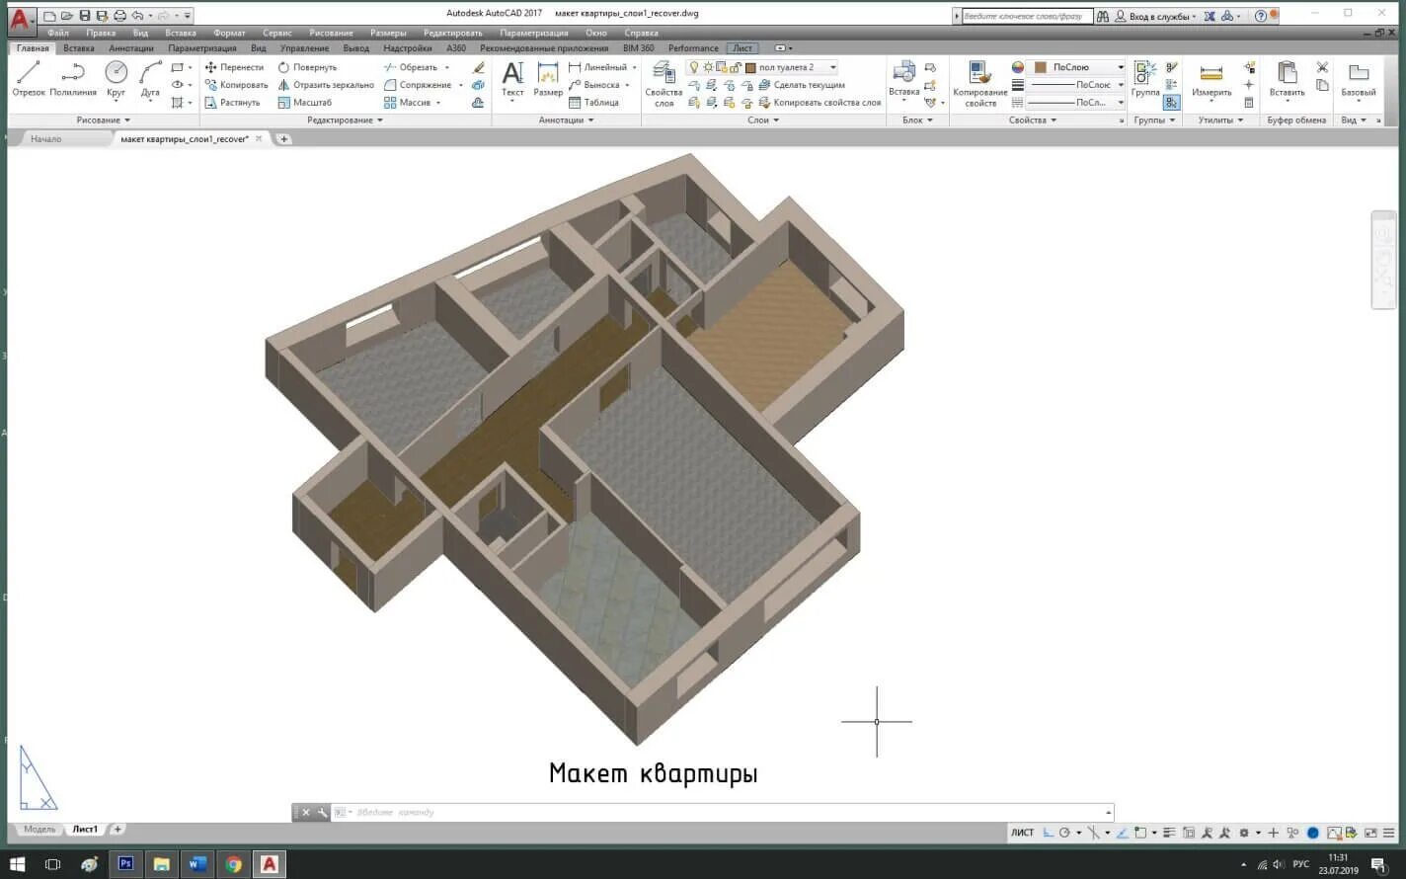Click the Группа group tool

[1145, 79]
